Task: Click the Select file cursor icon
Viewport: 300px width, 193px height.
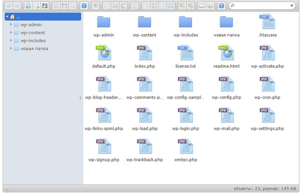Action: pyautogui.click(x=73, y=6)
